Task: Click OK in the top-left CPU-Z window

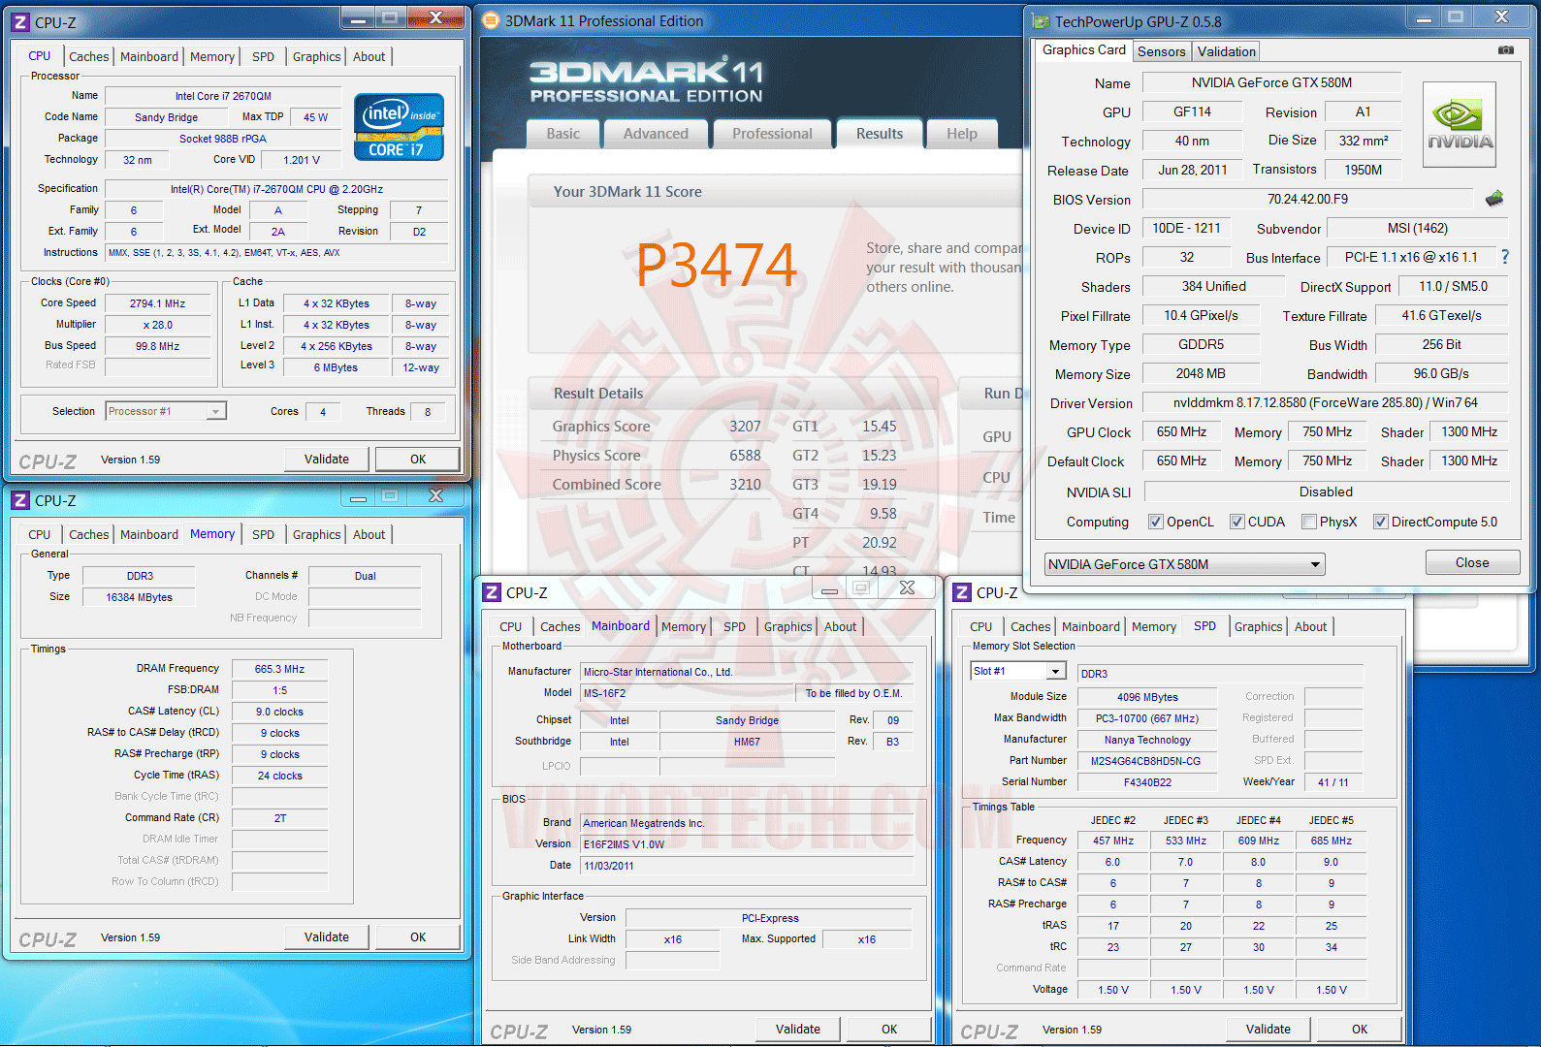Action: [418, 460]
